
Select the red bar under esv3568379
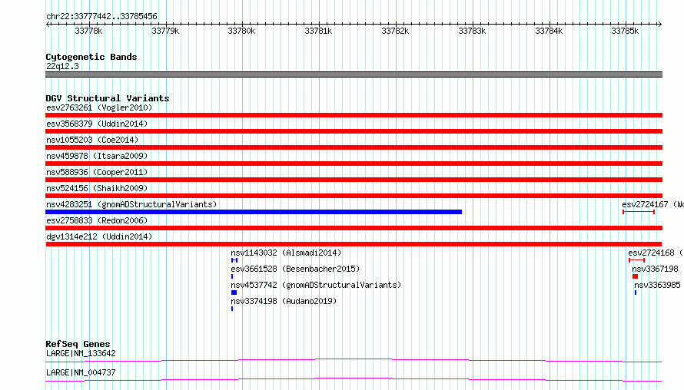pyautogui.click(x=354, y=131)
